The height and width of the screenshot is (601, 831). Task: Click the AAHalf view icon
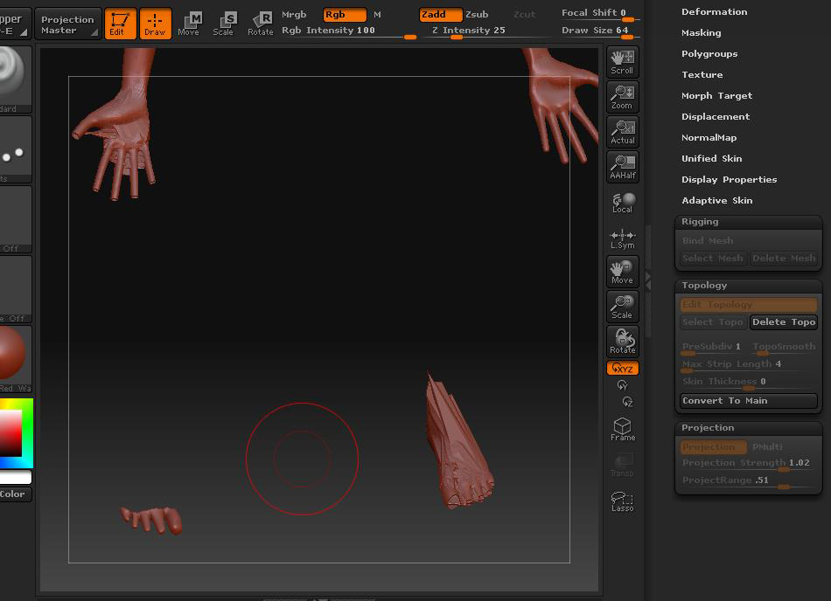point(622,166)
